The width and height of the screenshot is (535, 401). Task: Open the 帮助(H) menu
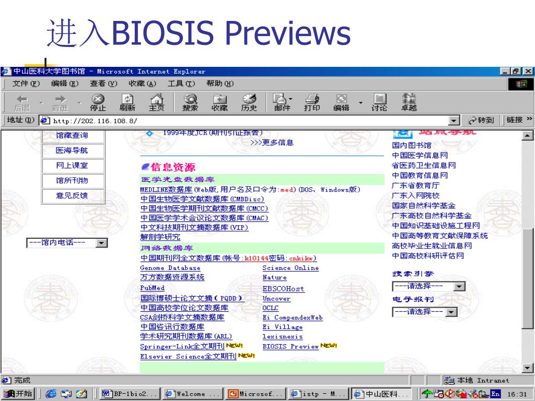[220, 84]
